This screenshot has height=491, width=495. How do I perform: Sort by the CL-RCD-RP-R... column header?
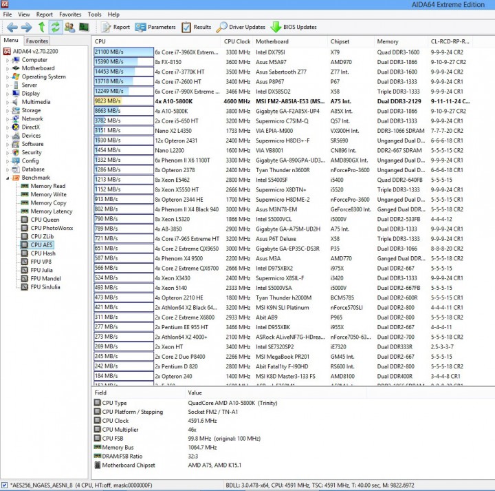450,42
